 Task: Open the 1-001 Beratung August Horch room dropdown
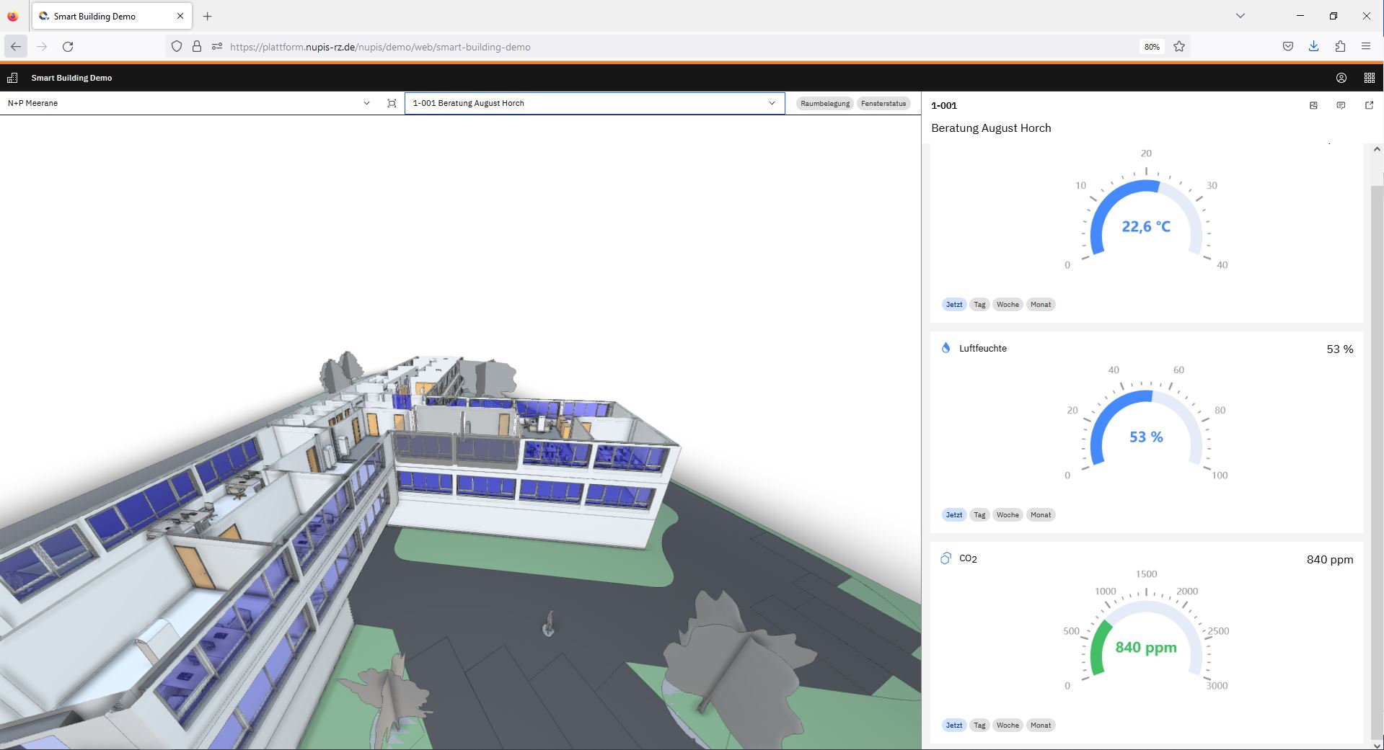tap(594, 103)
